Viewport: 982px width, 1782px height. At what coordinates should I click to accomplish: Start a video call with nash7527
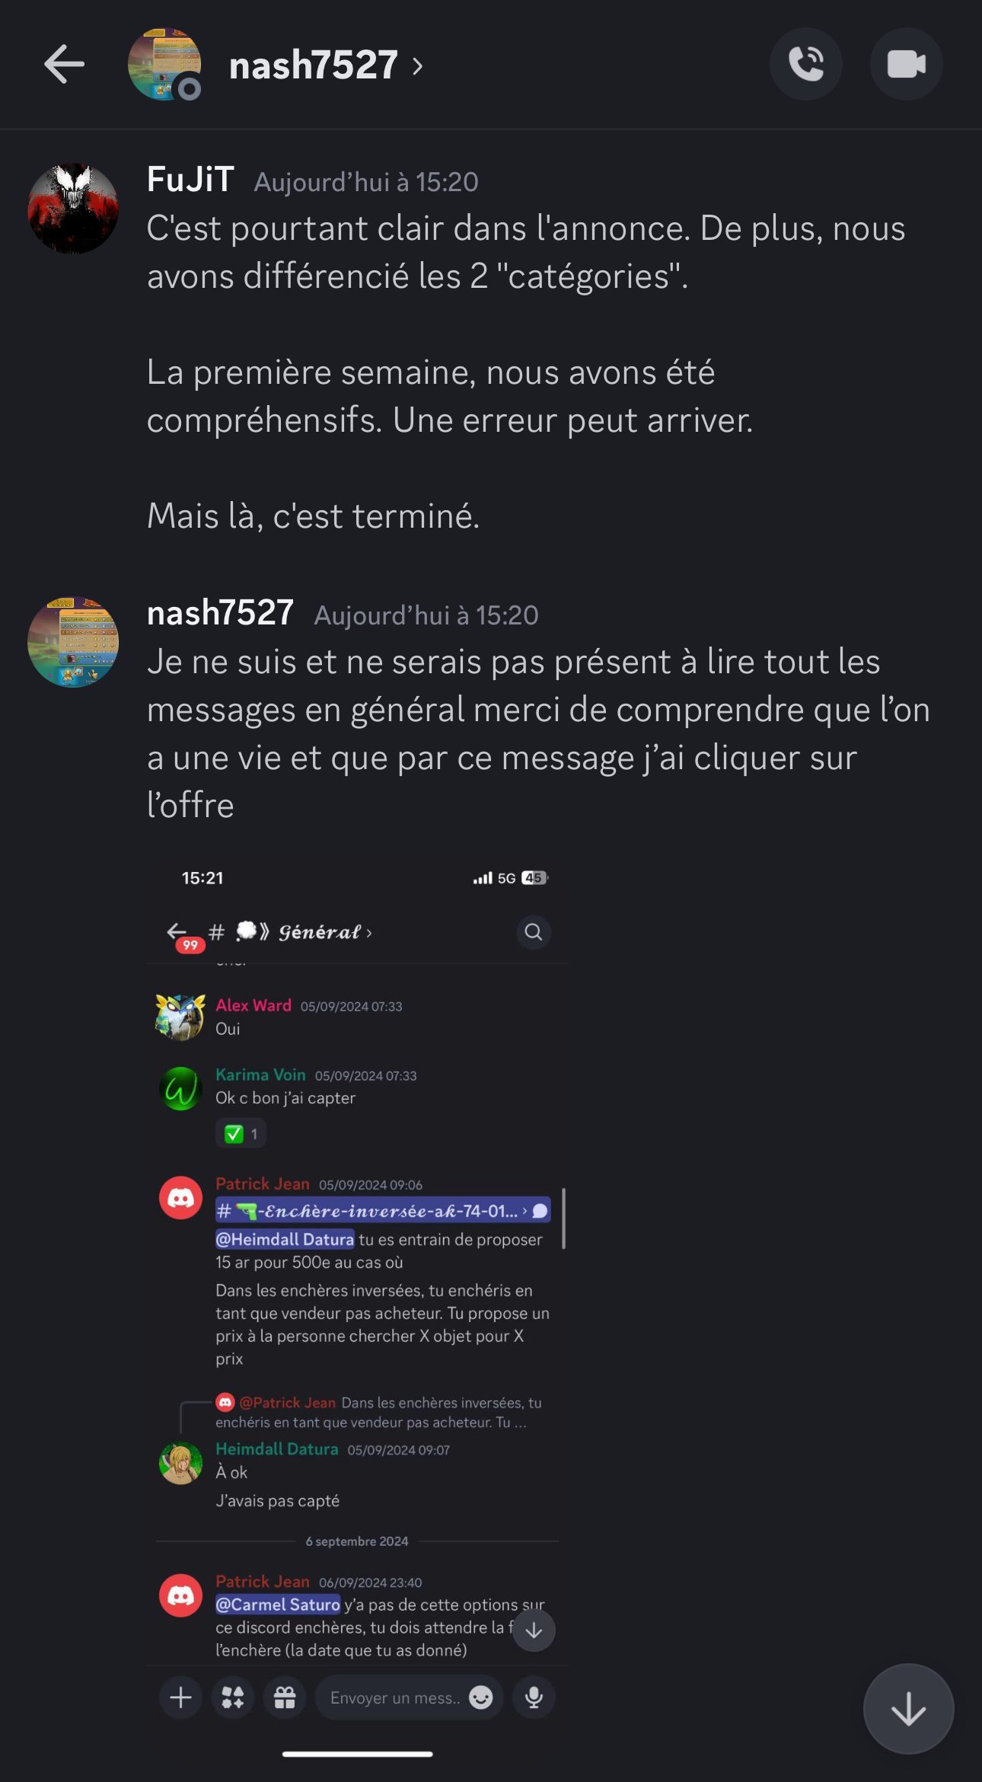click(906, 64)
